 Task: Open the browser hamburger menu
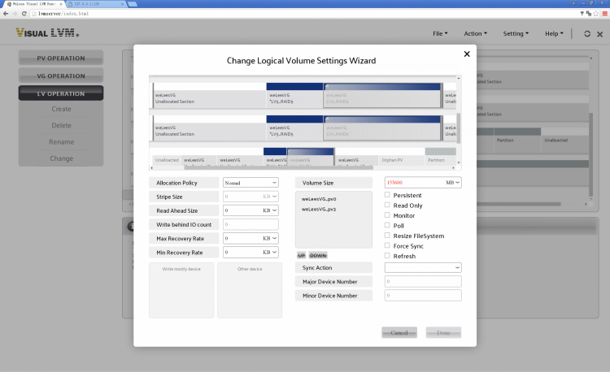point(603,14)
